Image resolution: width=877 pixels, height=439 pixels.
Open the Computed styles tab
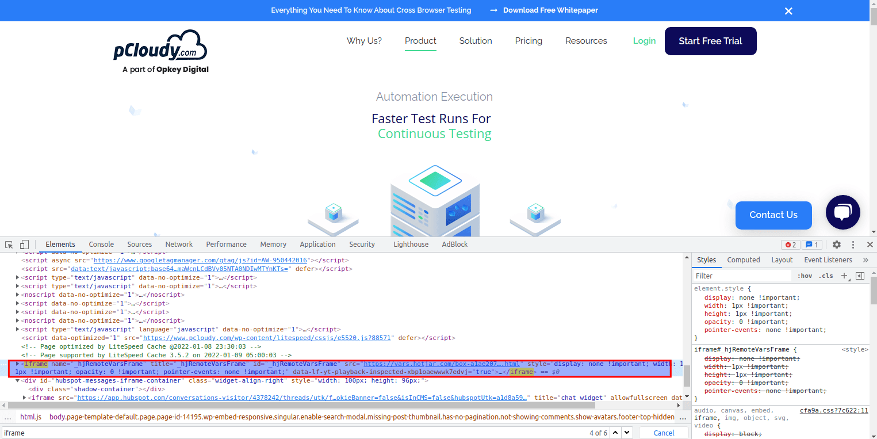[744, 259]
